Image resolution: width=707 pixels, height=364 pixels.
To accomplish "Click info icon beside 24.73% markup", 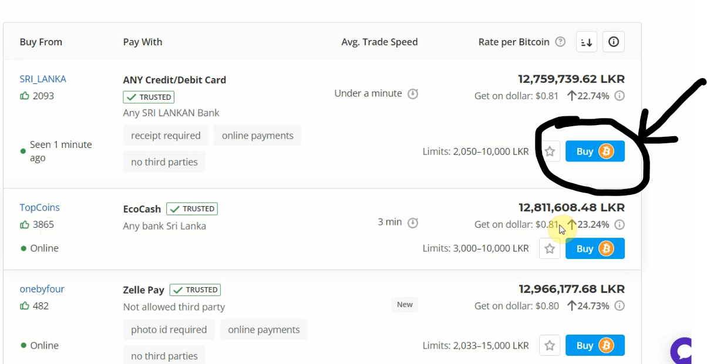I will (620, 306).
